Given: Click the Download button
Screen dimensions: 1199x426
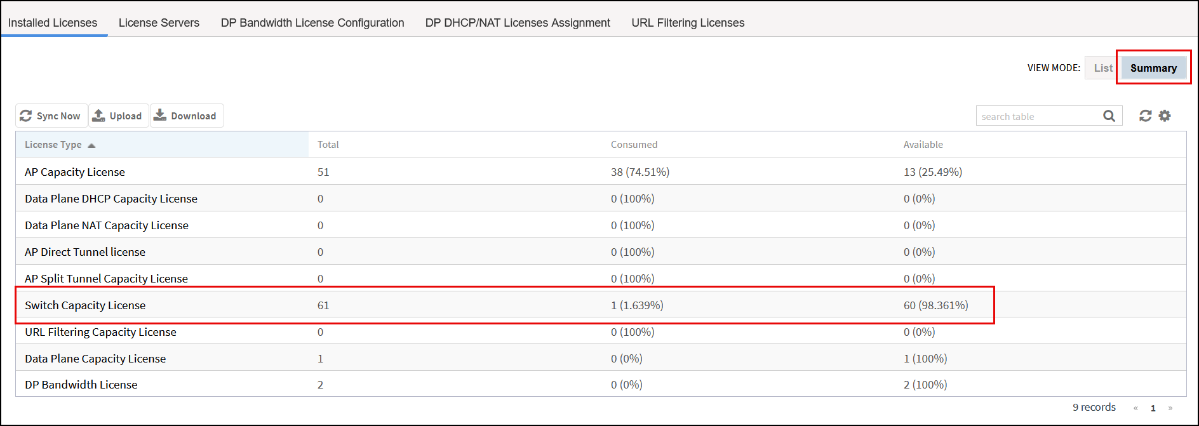Looking at the screenshot, I should click(187, 116).
